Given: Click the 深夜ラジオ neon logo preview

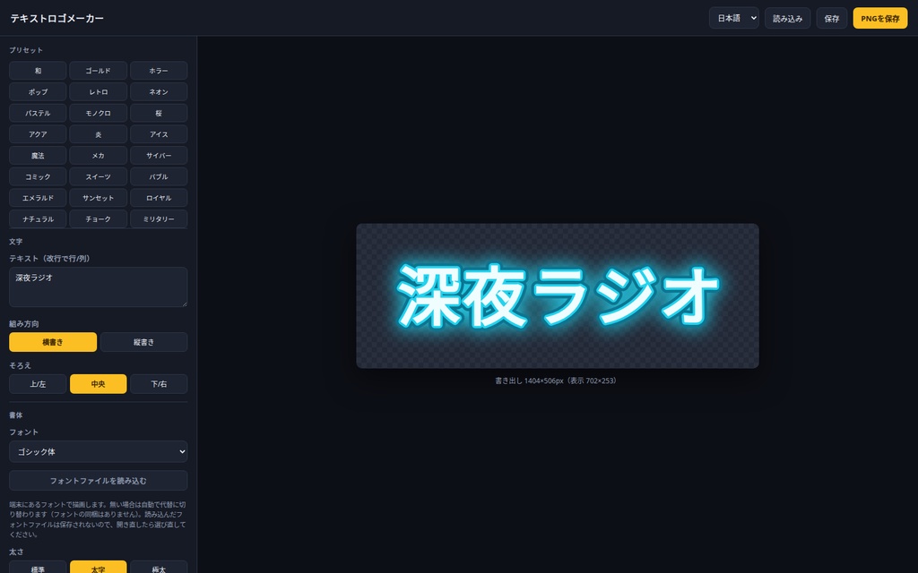Looking at the screenshot, I should (558, 295).
